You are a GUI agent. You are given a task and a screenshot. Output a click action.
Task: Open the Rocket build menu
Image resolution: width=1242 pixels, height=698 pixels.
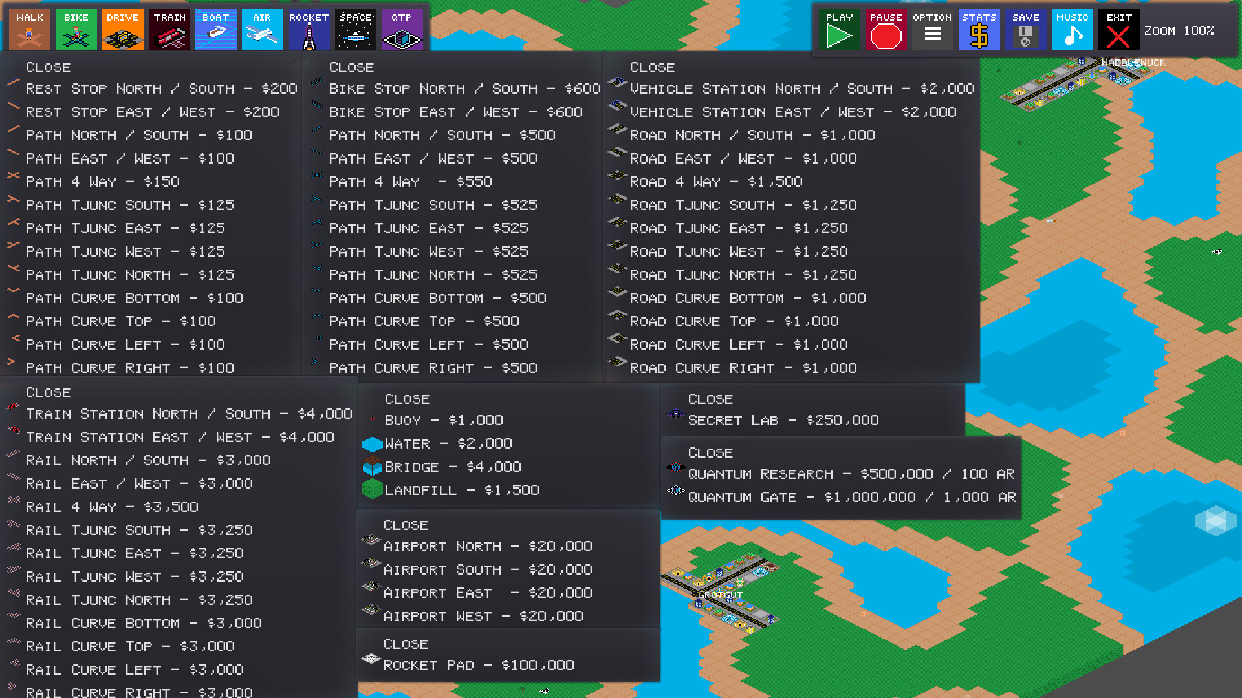coord(309,30)
